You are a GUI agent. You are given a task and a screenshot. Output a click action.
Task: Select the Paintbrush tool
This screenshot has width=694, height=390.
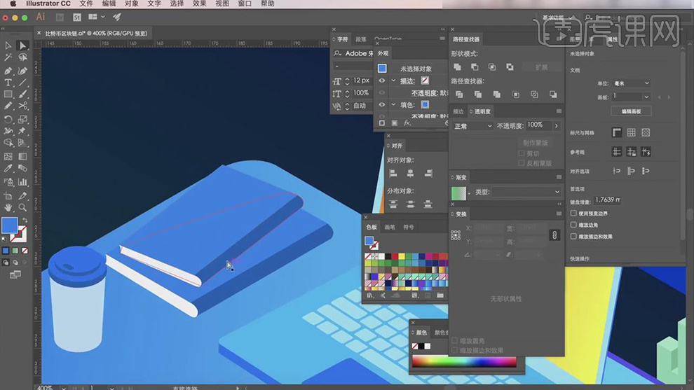coord(22,95)
